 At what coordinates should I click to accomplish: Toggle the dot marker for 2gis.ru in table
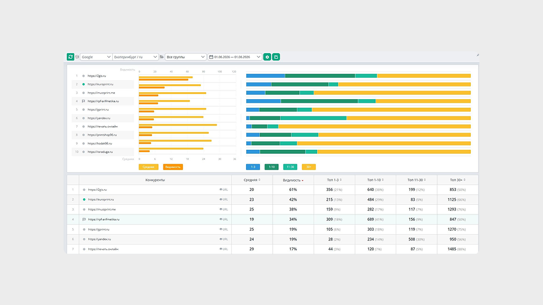[84, 190]
